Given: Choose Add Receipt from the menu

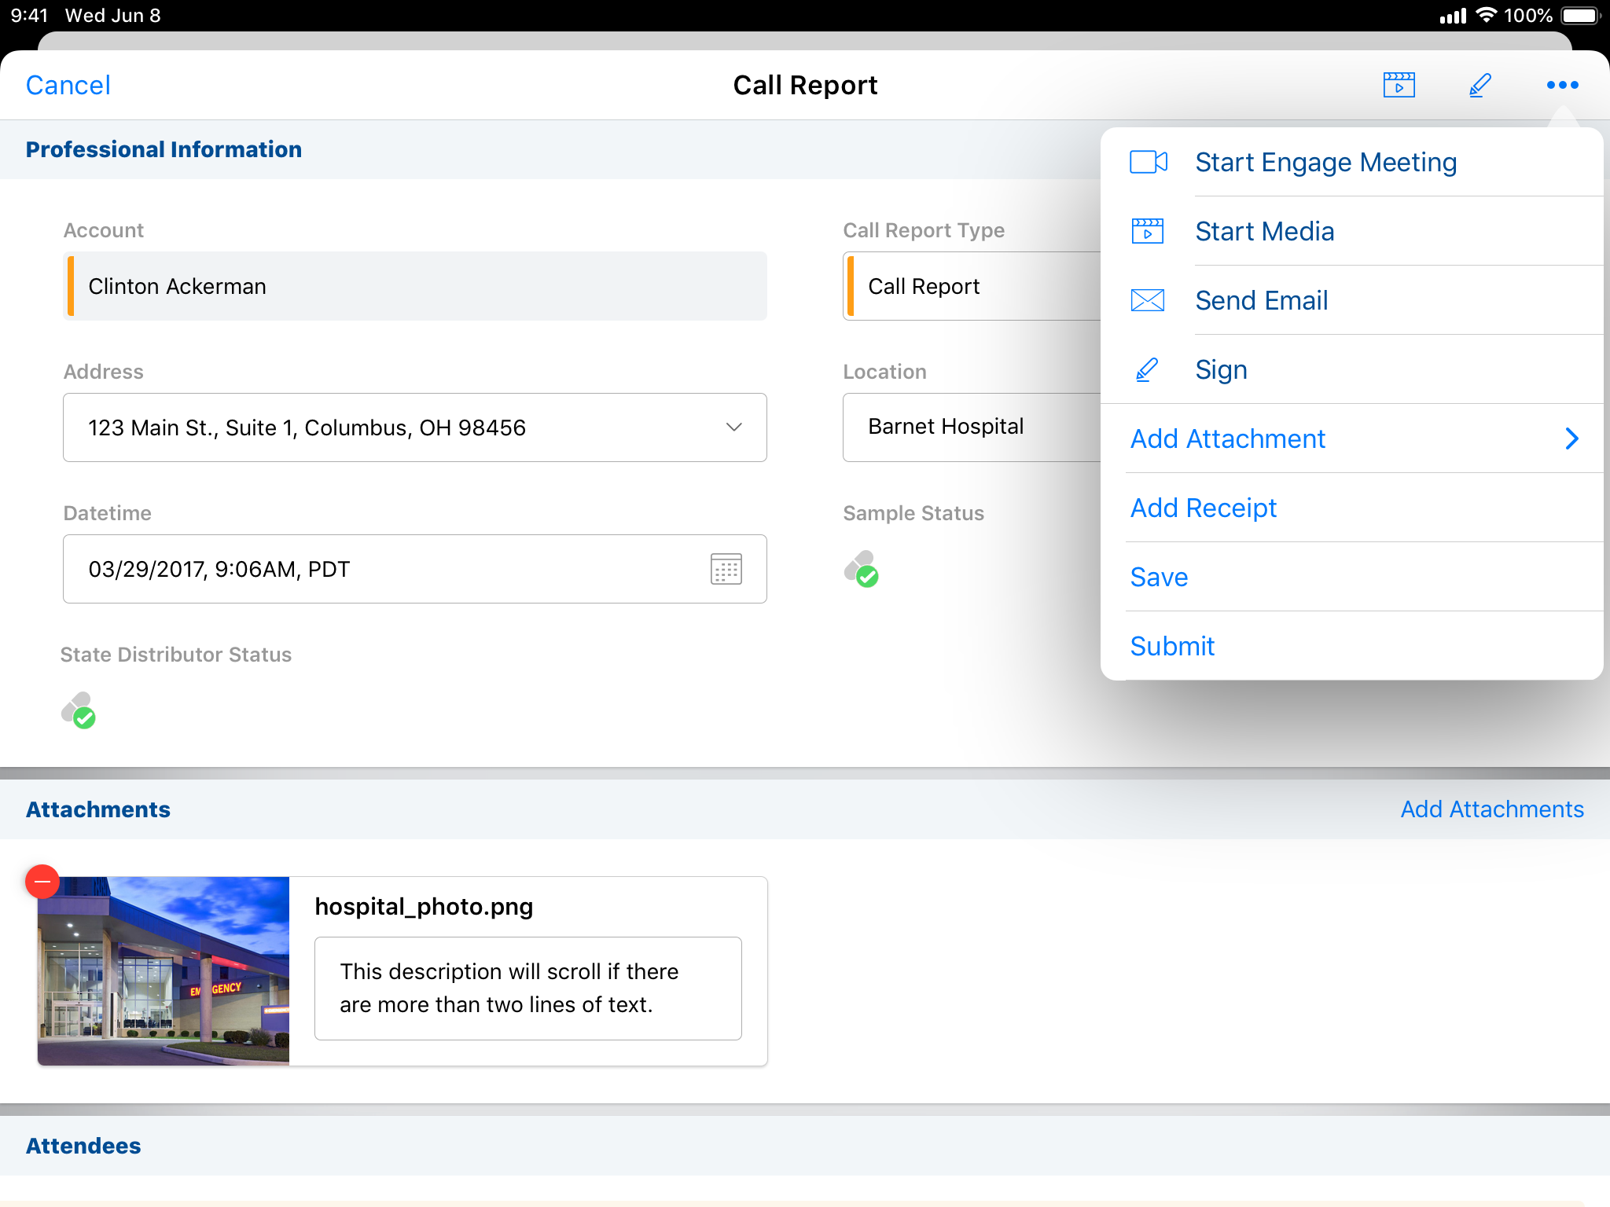Looking at the screenshot, I should 1203,508.
